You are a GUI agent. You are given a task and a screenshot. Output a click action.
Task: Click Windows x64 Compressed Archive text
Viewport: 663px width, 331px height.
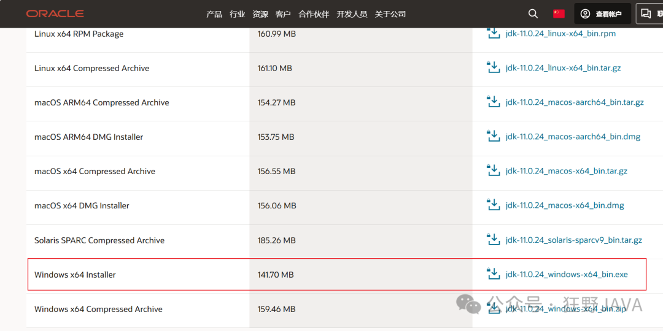pos(98,309)
